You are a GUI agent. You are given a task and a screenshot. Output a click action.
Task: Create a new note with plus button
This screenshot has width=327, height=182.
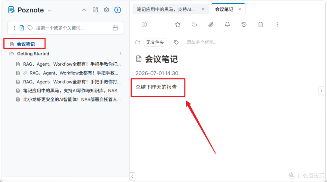(x=117, y=10)
